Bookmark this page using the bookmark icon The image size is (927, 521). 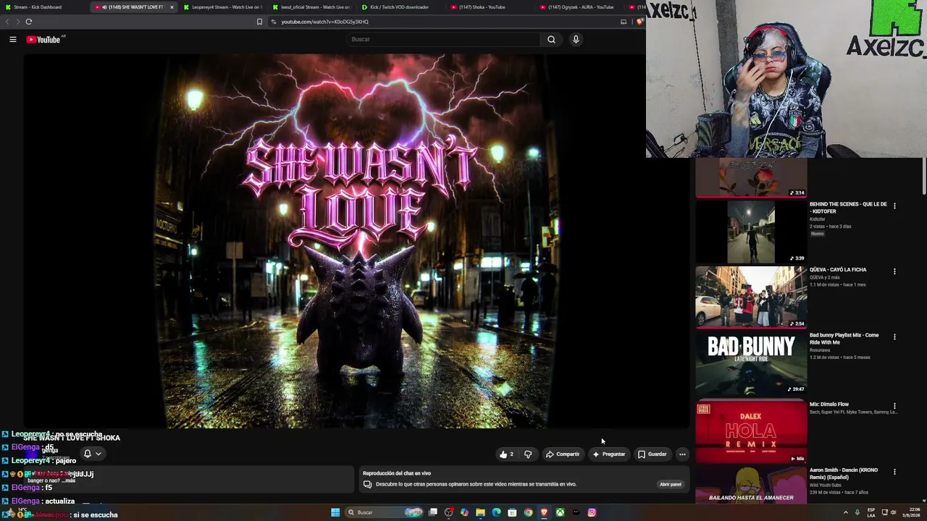259,22
